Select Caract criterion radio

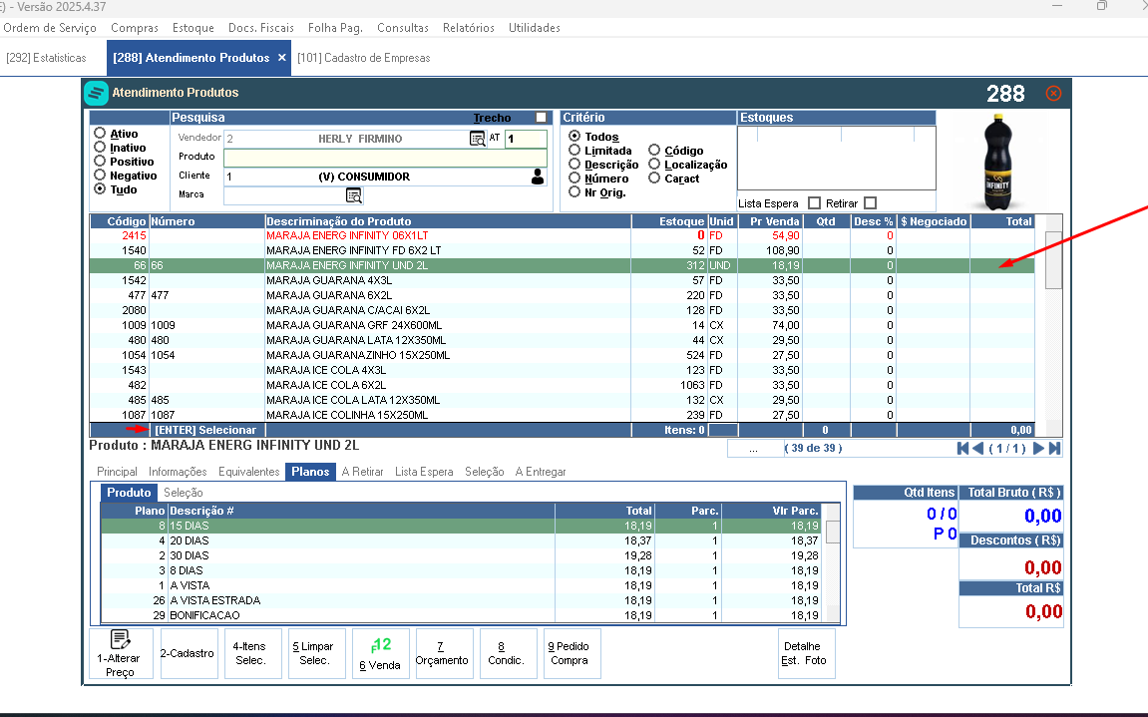[654, 178]
